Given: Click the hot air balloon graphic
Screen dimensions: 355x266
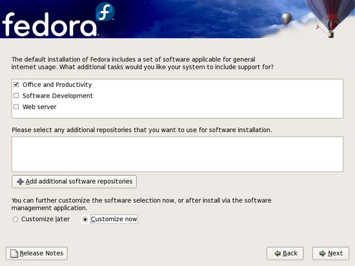Looking at the screenshot, I should [330, 17].
